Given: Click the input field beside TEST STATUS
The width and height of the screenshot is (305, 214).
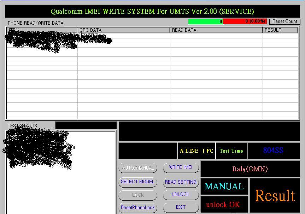Looking at the screenshot, I should click(86, 126).
